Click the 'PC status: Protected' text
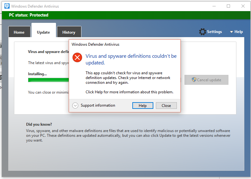 pos(29,15)
